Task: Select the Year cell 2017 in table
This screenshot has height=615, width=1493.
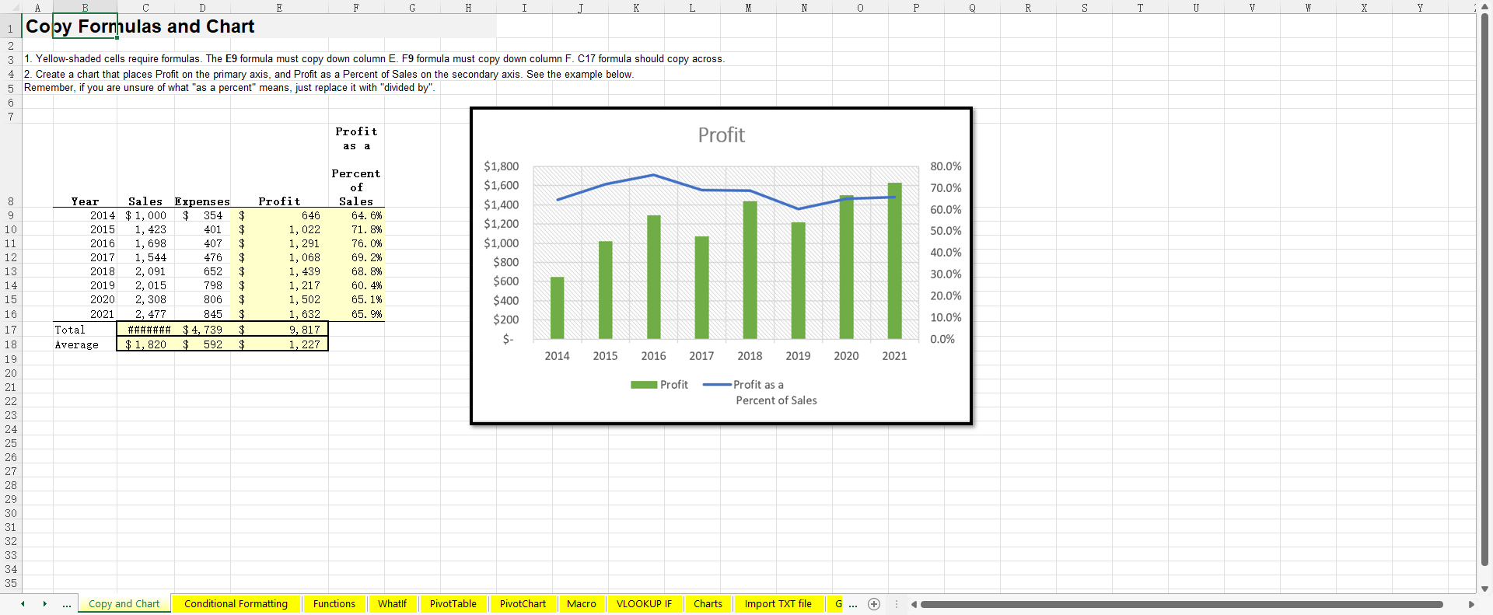Action: click(x=85, y=257)
